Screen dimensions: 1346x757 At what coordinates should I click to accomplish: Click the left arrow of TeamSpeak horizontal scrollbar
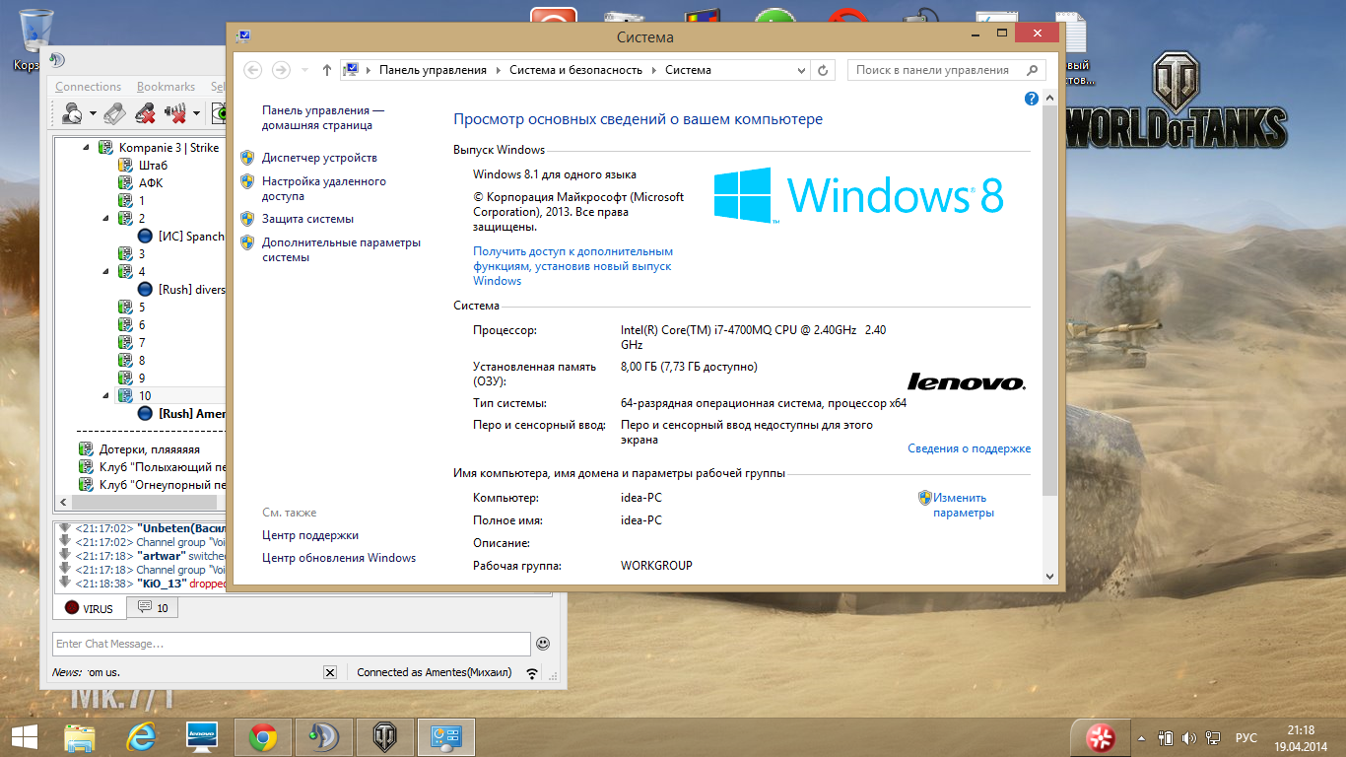tap(63, 501)
